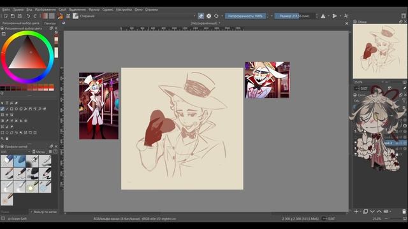Select the Text tool
This screenshot has width=408, height=229.
tap(7, 103)
